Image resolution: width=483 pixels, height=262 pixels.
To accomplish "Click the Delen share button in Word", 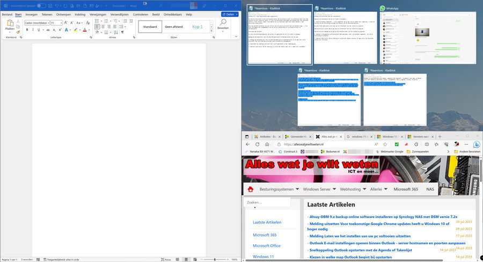I will tap(230, 14).
